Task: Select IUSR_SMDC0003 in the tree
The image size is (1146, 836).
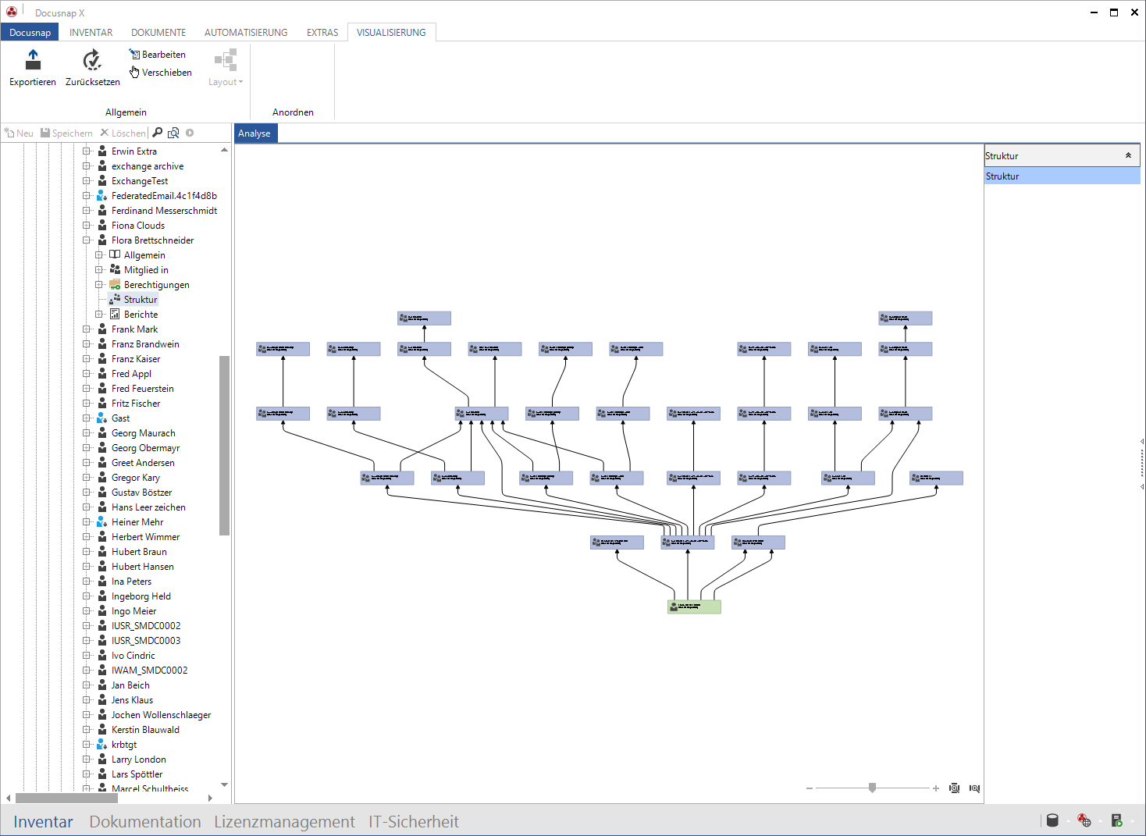Action: pyautogui.click(x=146, y=641)
